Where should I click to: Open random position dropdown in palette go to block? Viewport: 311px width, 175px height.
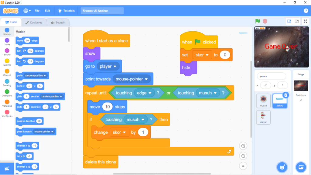(35, 76)
